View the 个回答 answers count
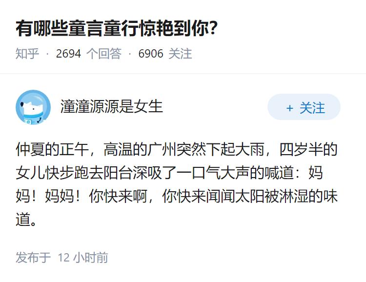366x282 pixels. 103,53
